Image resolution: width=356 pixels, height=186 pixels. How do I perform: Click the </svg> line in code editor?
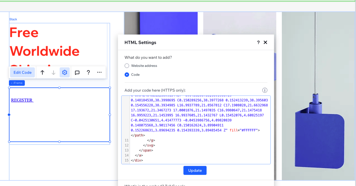pos(149,145)
